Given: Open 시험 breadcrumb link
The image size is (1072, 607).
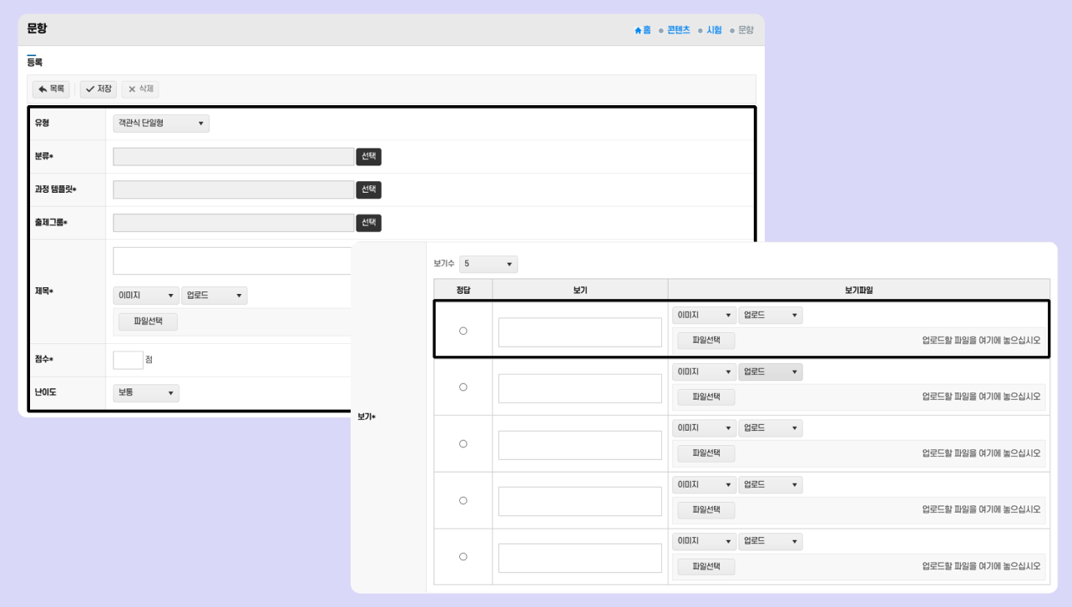Looking at the screenshot, I should [x=714, y=30].
